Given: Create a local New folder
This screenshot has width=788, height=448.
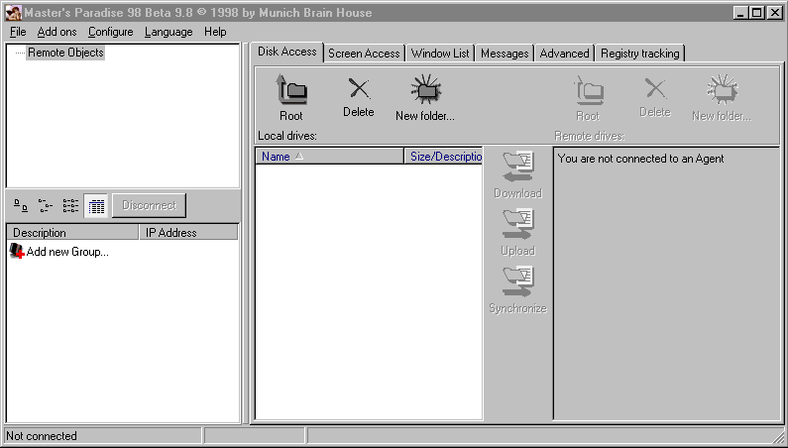Looking at the screenshot, I should 424,92.
